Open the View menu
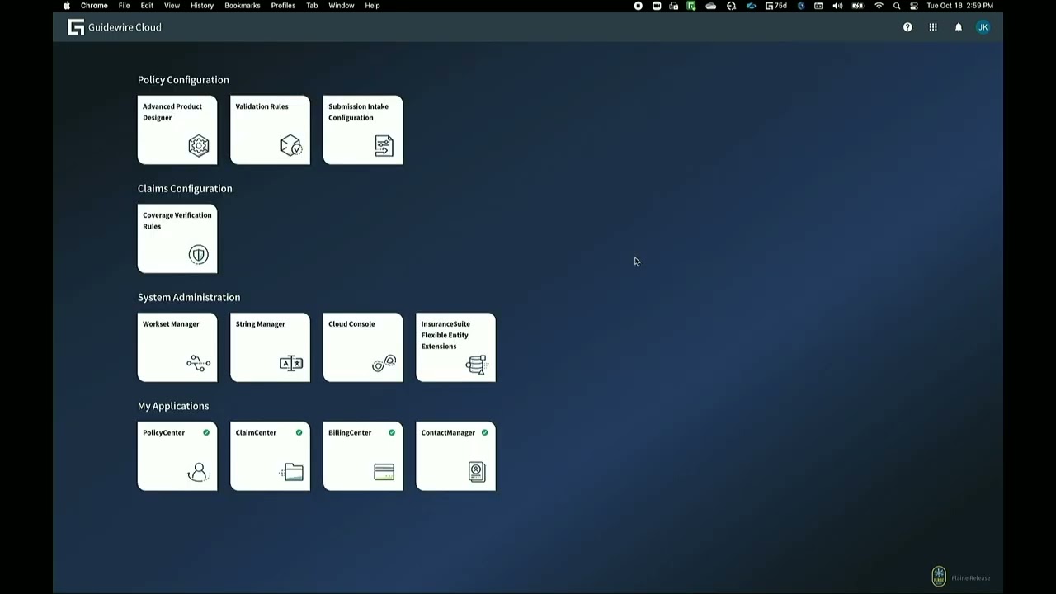Screen dimensions: 1056x594 [x=172, y=6]
